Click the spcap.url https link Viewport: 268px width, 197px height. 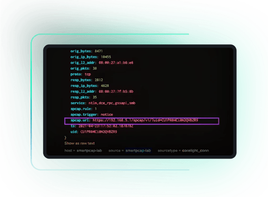pos(145,120)
